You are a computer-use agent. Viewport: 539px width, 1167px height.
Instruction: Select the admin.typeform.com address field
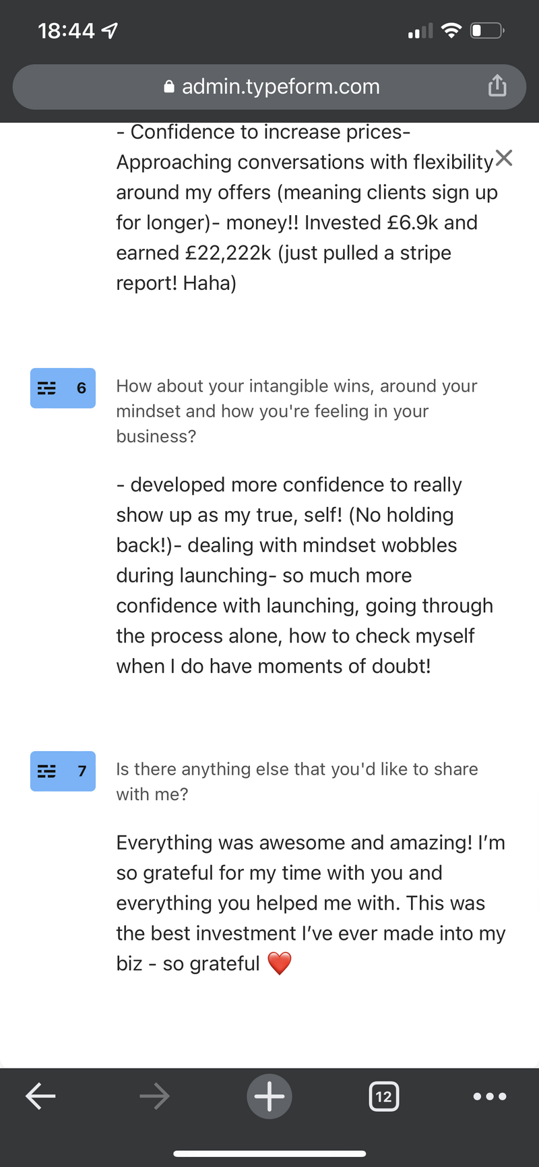click(269, 86)
